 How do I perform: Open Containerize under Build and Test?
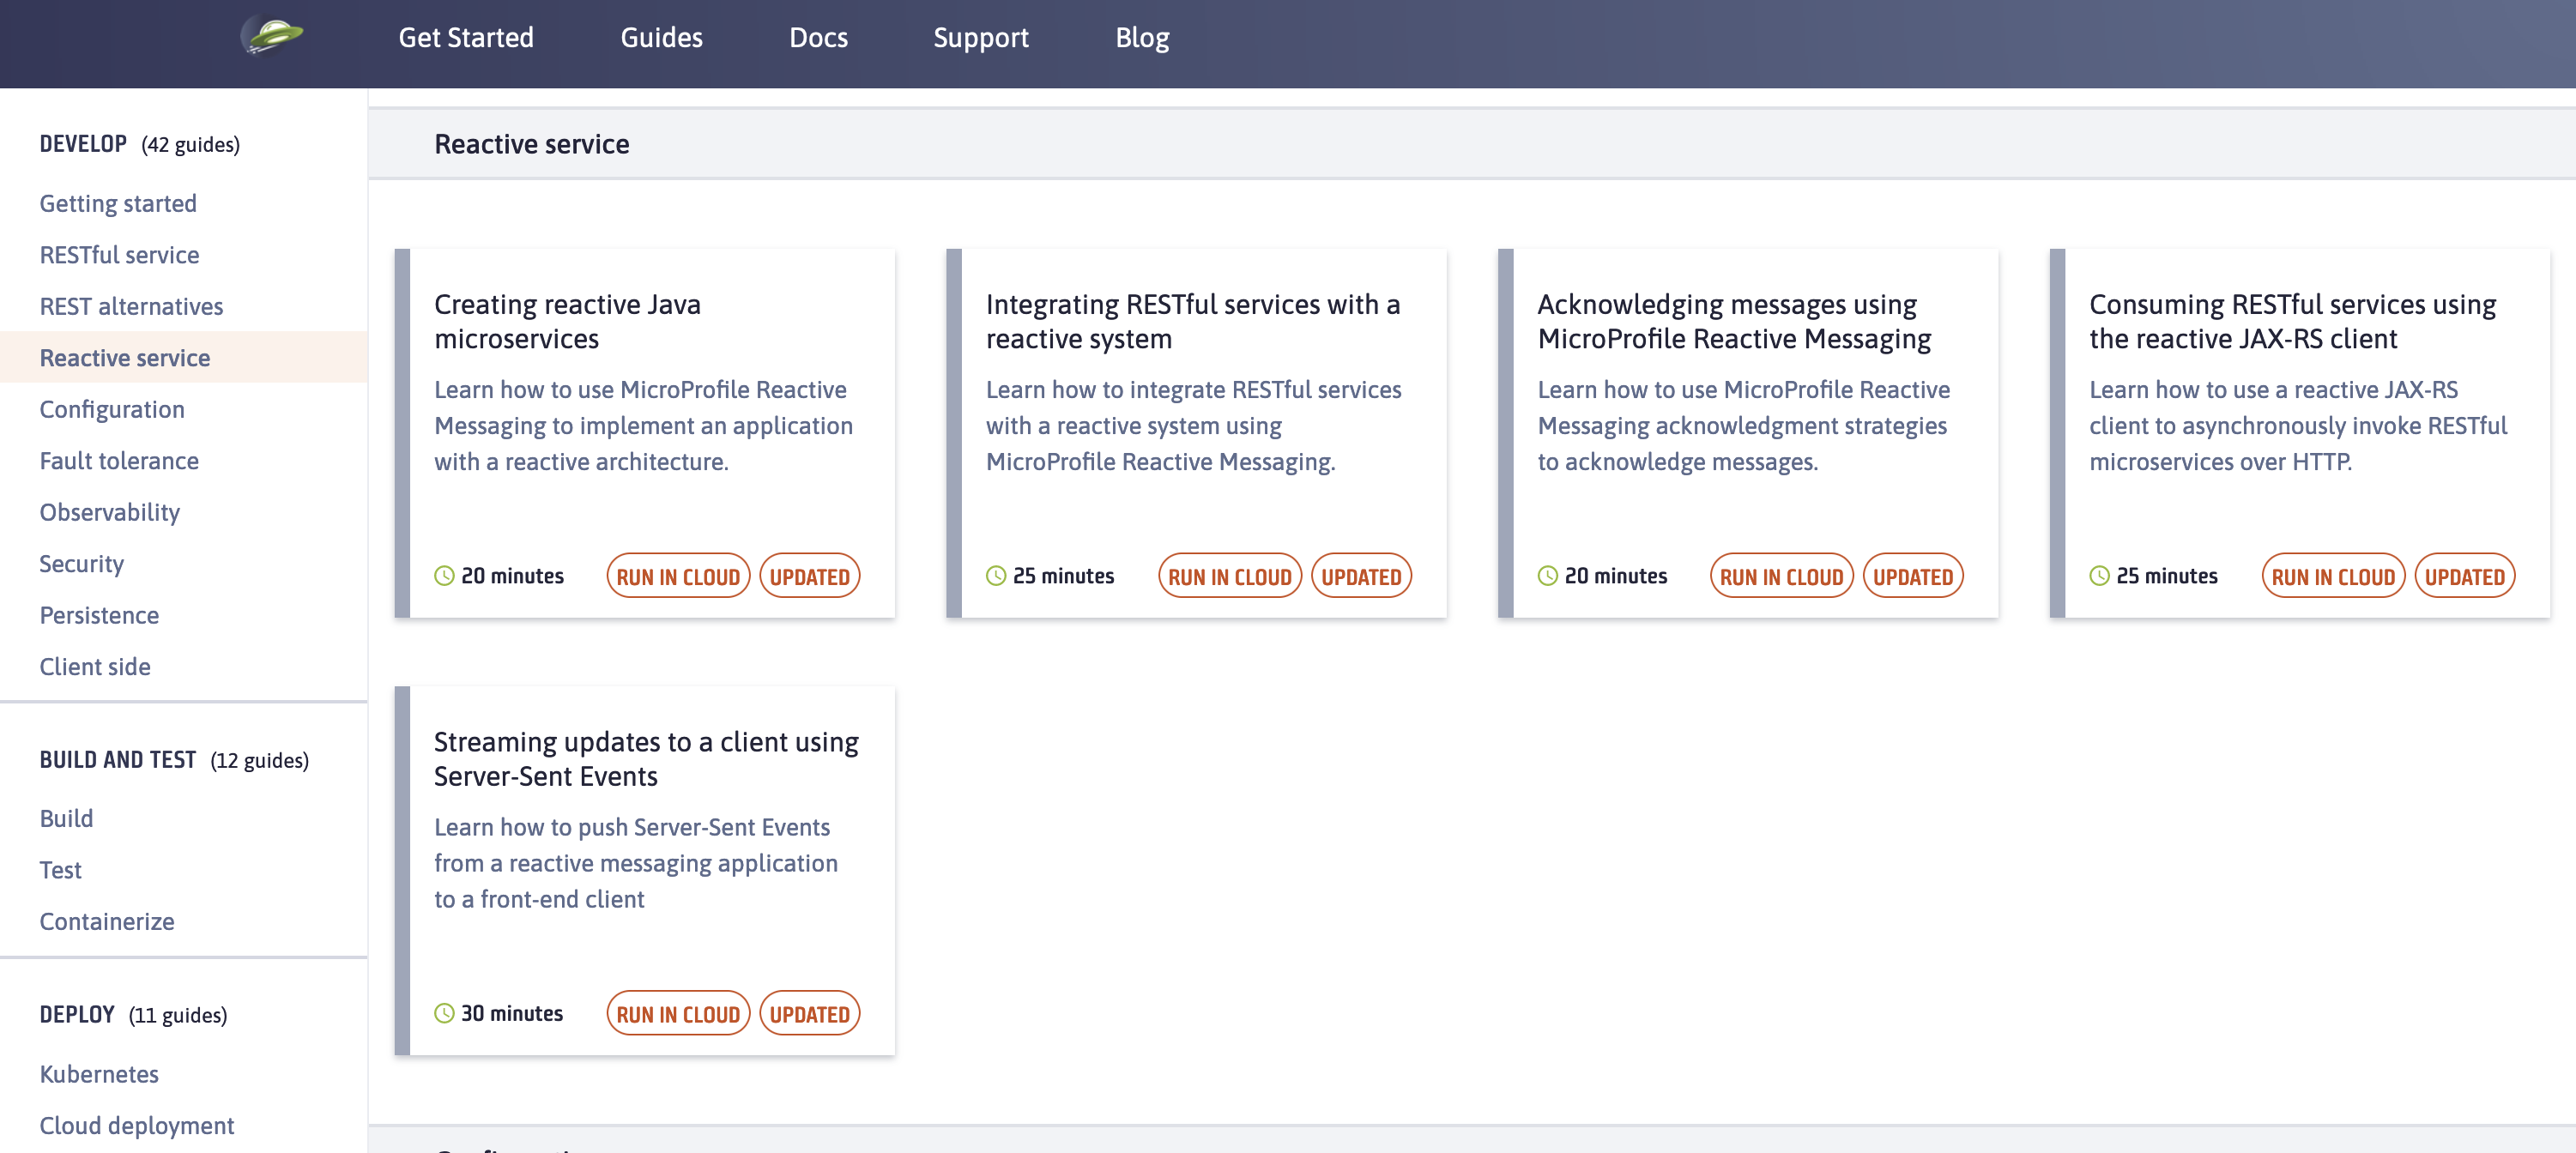tap(107, 921)
